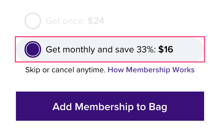
Task: Click the bold $16 monthly price
Action: click(166, 50)
